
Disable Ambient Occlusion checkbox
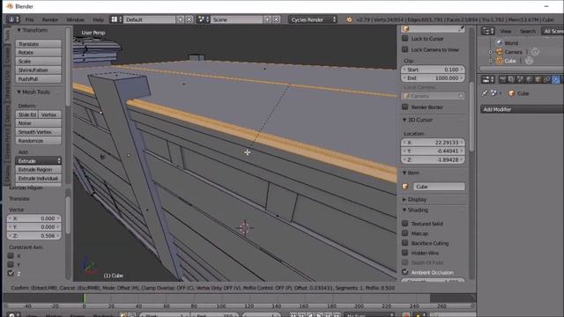click(405, 272)
